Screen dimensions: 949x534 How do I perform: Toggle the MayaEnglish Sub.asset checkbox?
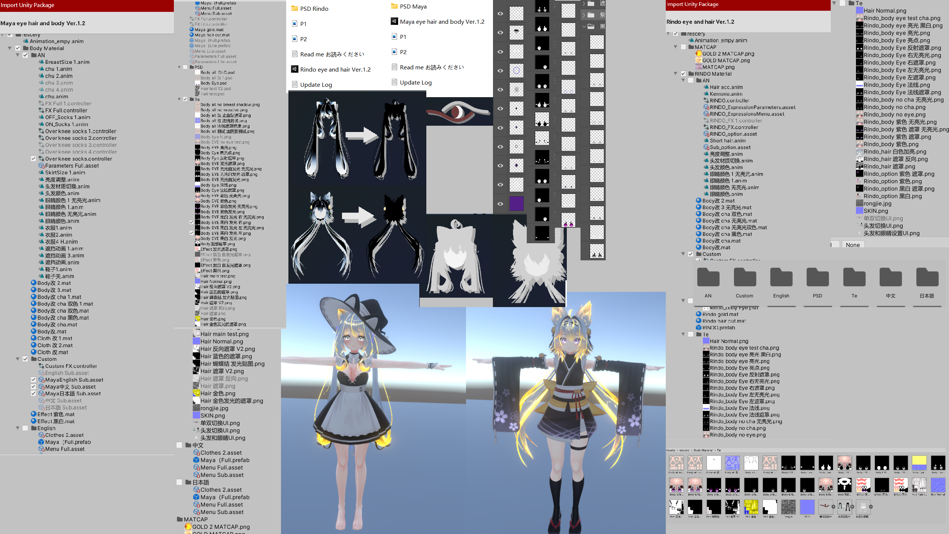[x=33, y=379]
